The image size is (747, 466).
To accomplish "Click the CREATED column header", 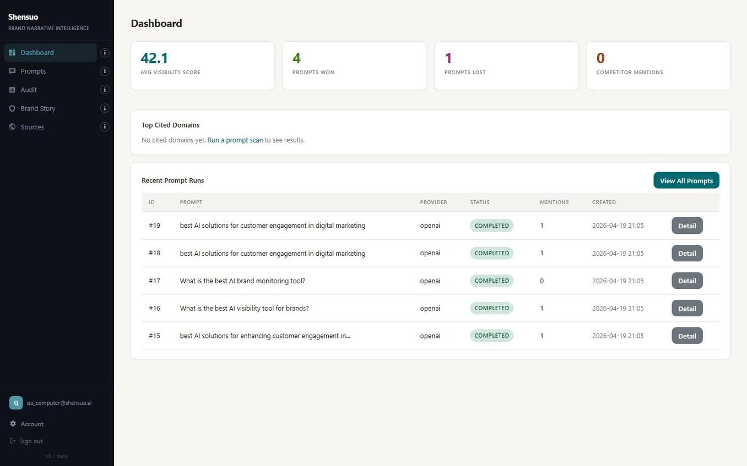I will coord(604,202).
